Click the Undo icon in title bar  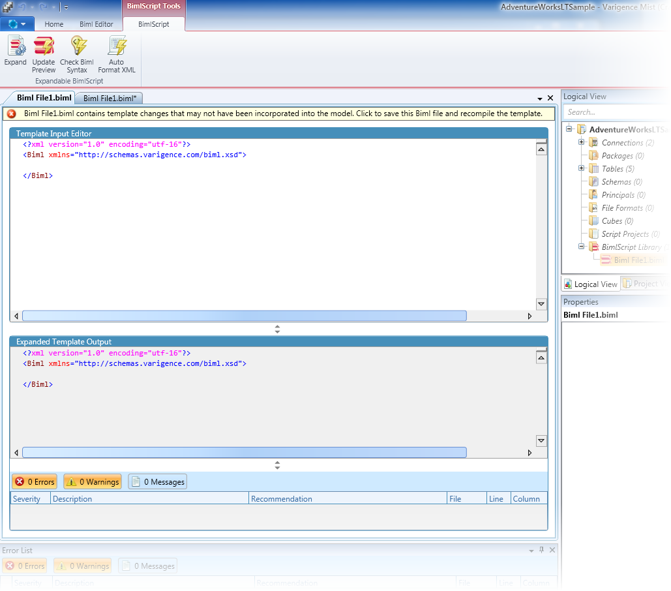22,7
